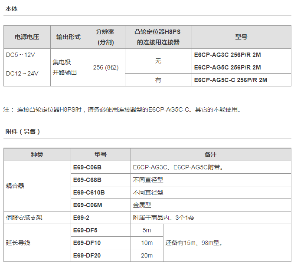The image size is (294, 271).
Task: Select extension cable model E69-DF10
Action: tap(87, 243)
